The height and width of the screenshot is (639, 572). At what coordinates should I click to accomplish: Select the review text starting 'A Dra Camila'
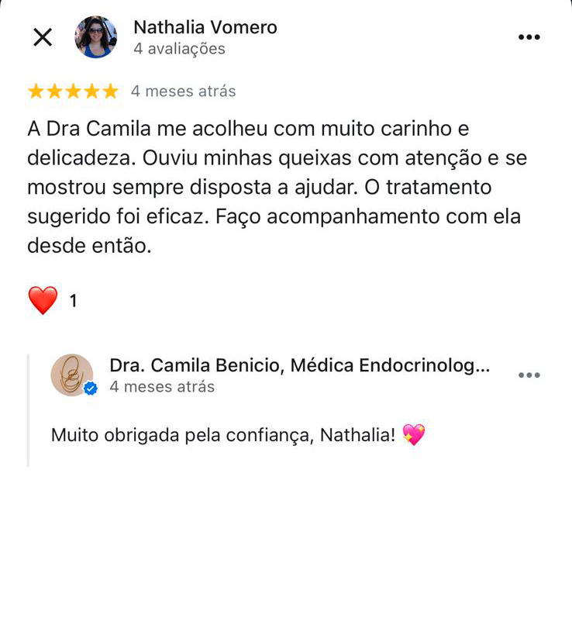tap(277, 187)
